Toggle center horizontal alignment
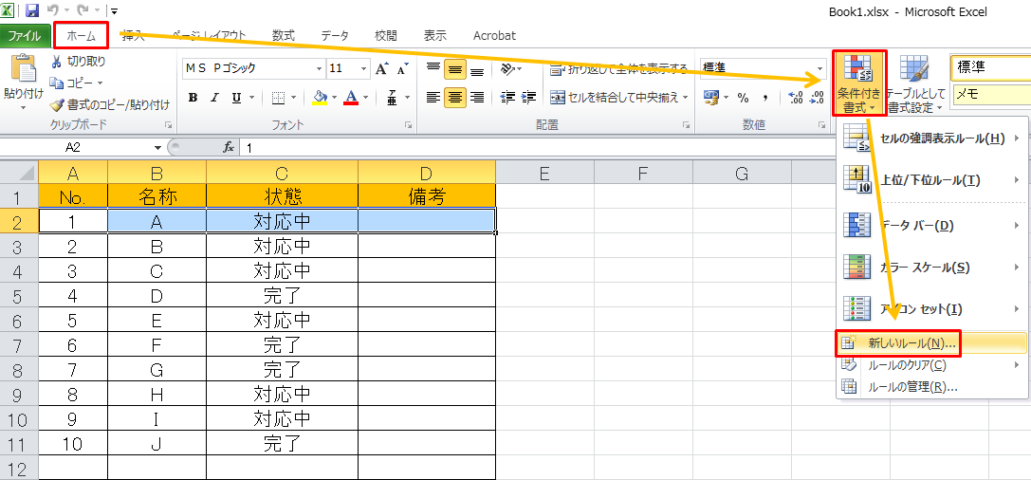Viewport: 1031px width, 480px height. pyautogui.click(x=455, y=98)
